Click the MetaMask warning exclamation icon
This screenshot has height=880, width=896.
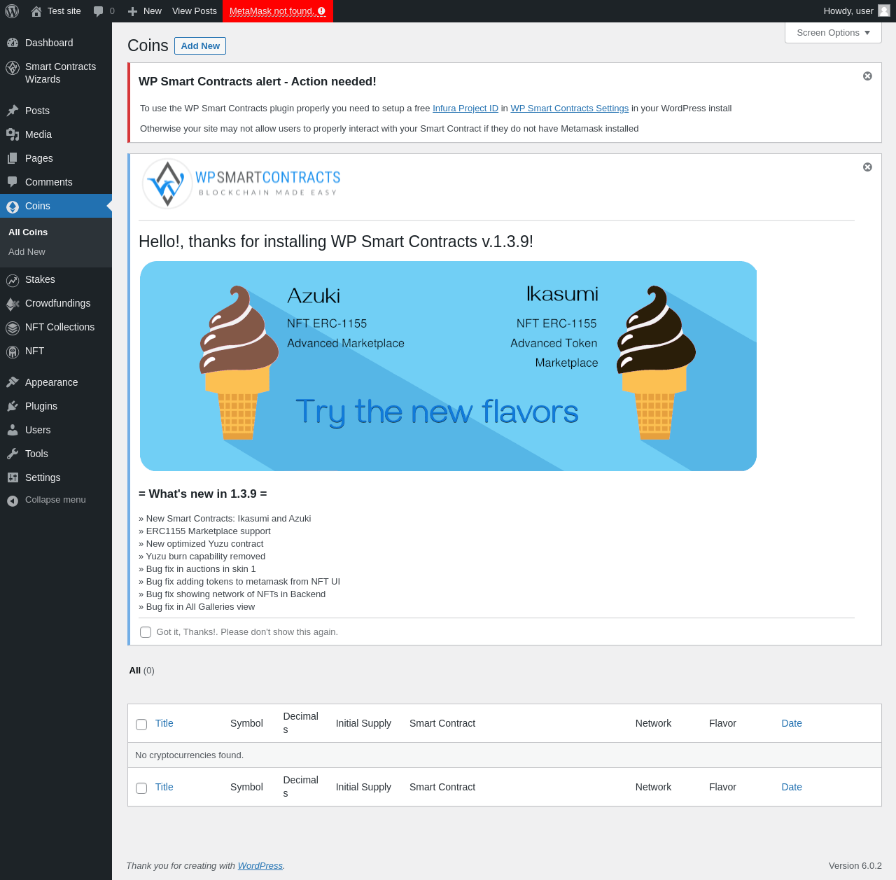(x=321, y=11)
